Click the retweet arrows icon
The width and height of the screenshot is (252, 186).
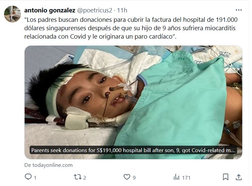pyautogui.click(x=77, y=177)
